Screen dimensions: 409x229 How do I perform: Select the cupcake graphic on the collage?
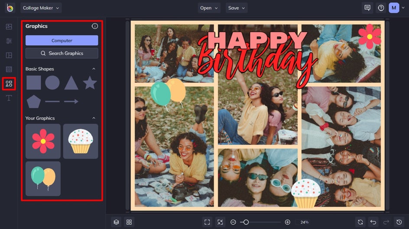click(306, 194)
